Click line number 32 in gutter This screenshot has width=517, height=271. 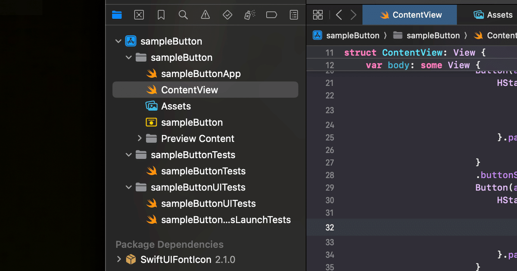[330, 227]
